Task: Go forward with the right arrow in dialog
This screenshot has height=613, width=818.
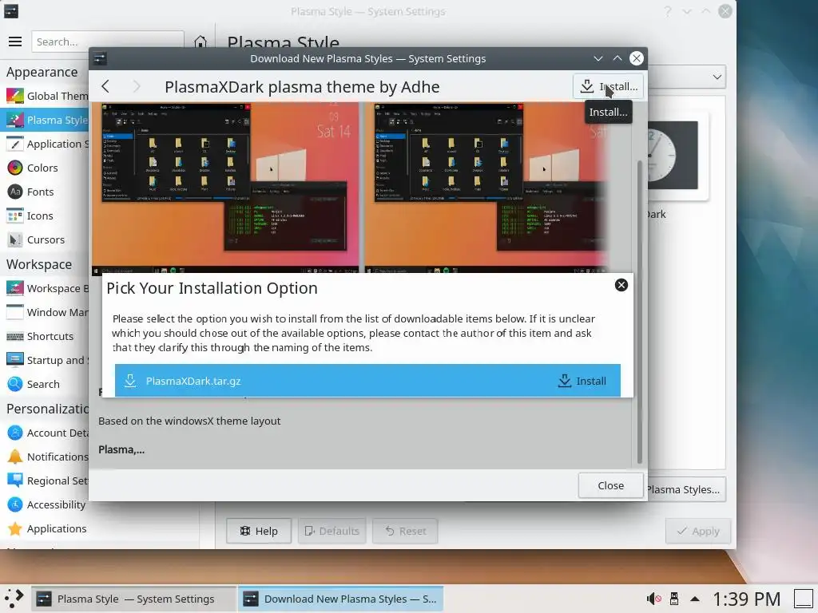Action: pos(137,86)
